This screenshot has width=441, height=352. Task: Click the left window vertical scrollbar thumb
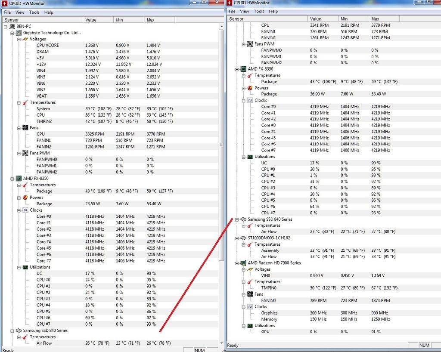(x=221, y=145)
